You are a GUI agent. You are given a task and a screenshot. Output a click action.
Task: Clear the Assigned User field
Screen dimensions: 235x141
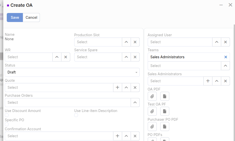click(x=225, y=42)
